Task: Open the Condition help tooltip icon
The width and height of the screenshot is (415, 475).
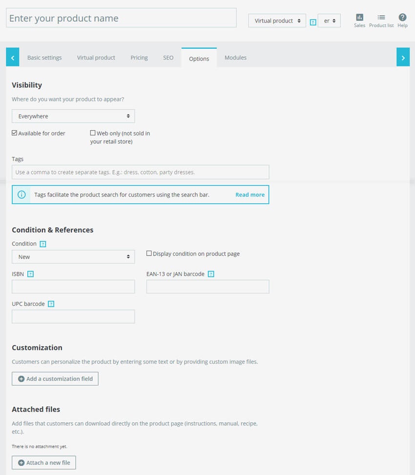Action: [42, 243]
